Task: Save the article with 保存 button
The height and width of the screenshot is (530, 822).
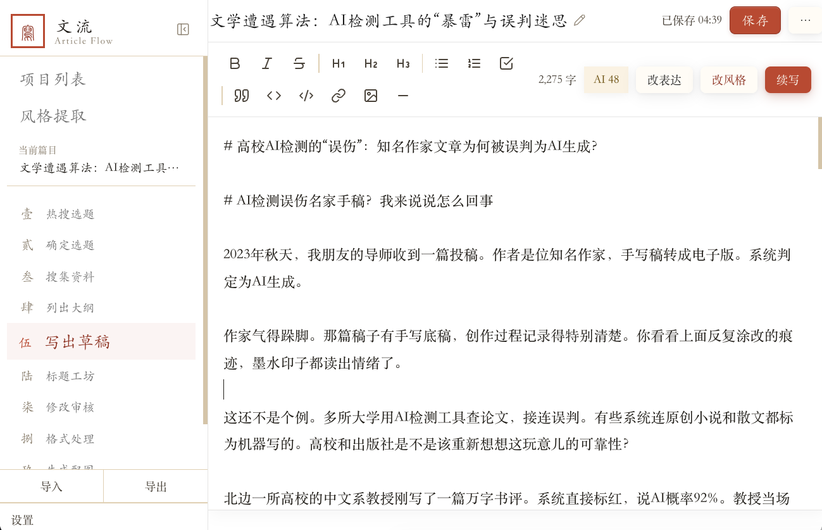Action: pos(755,20)
